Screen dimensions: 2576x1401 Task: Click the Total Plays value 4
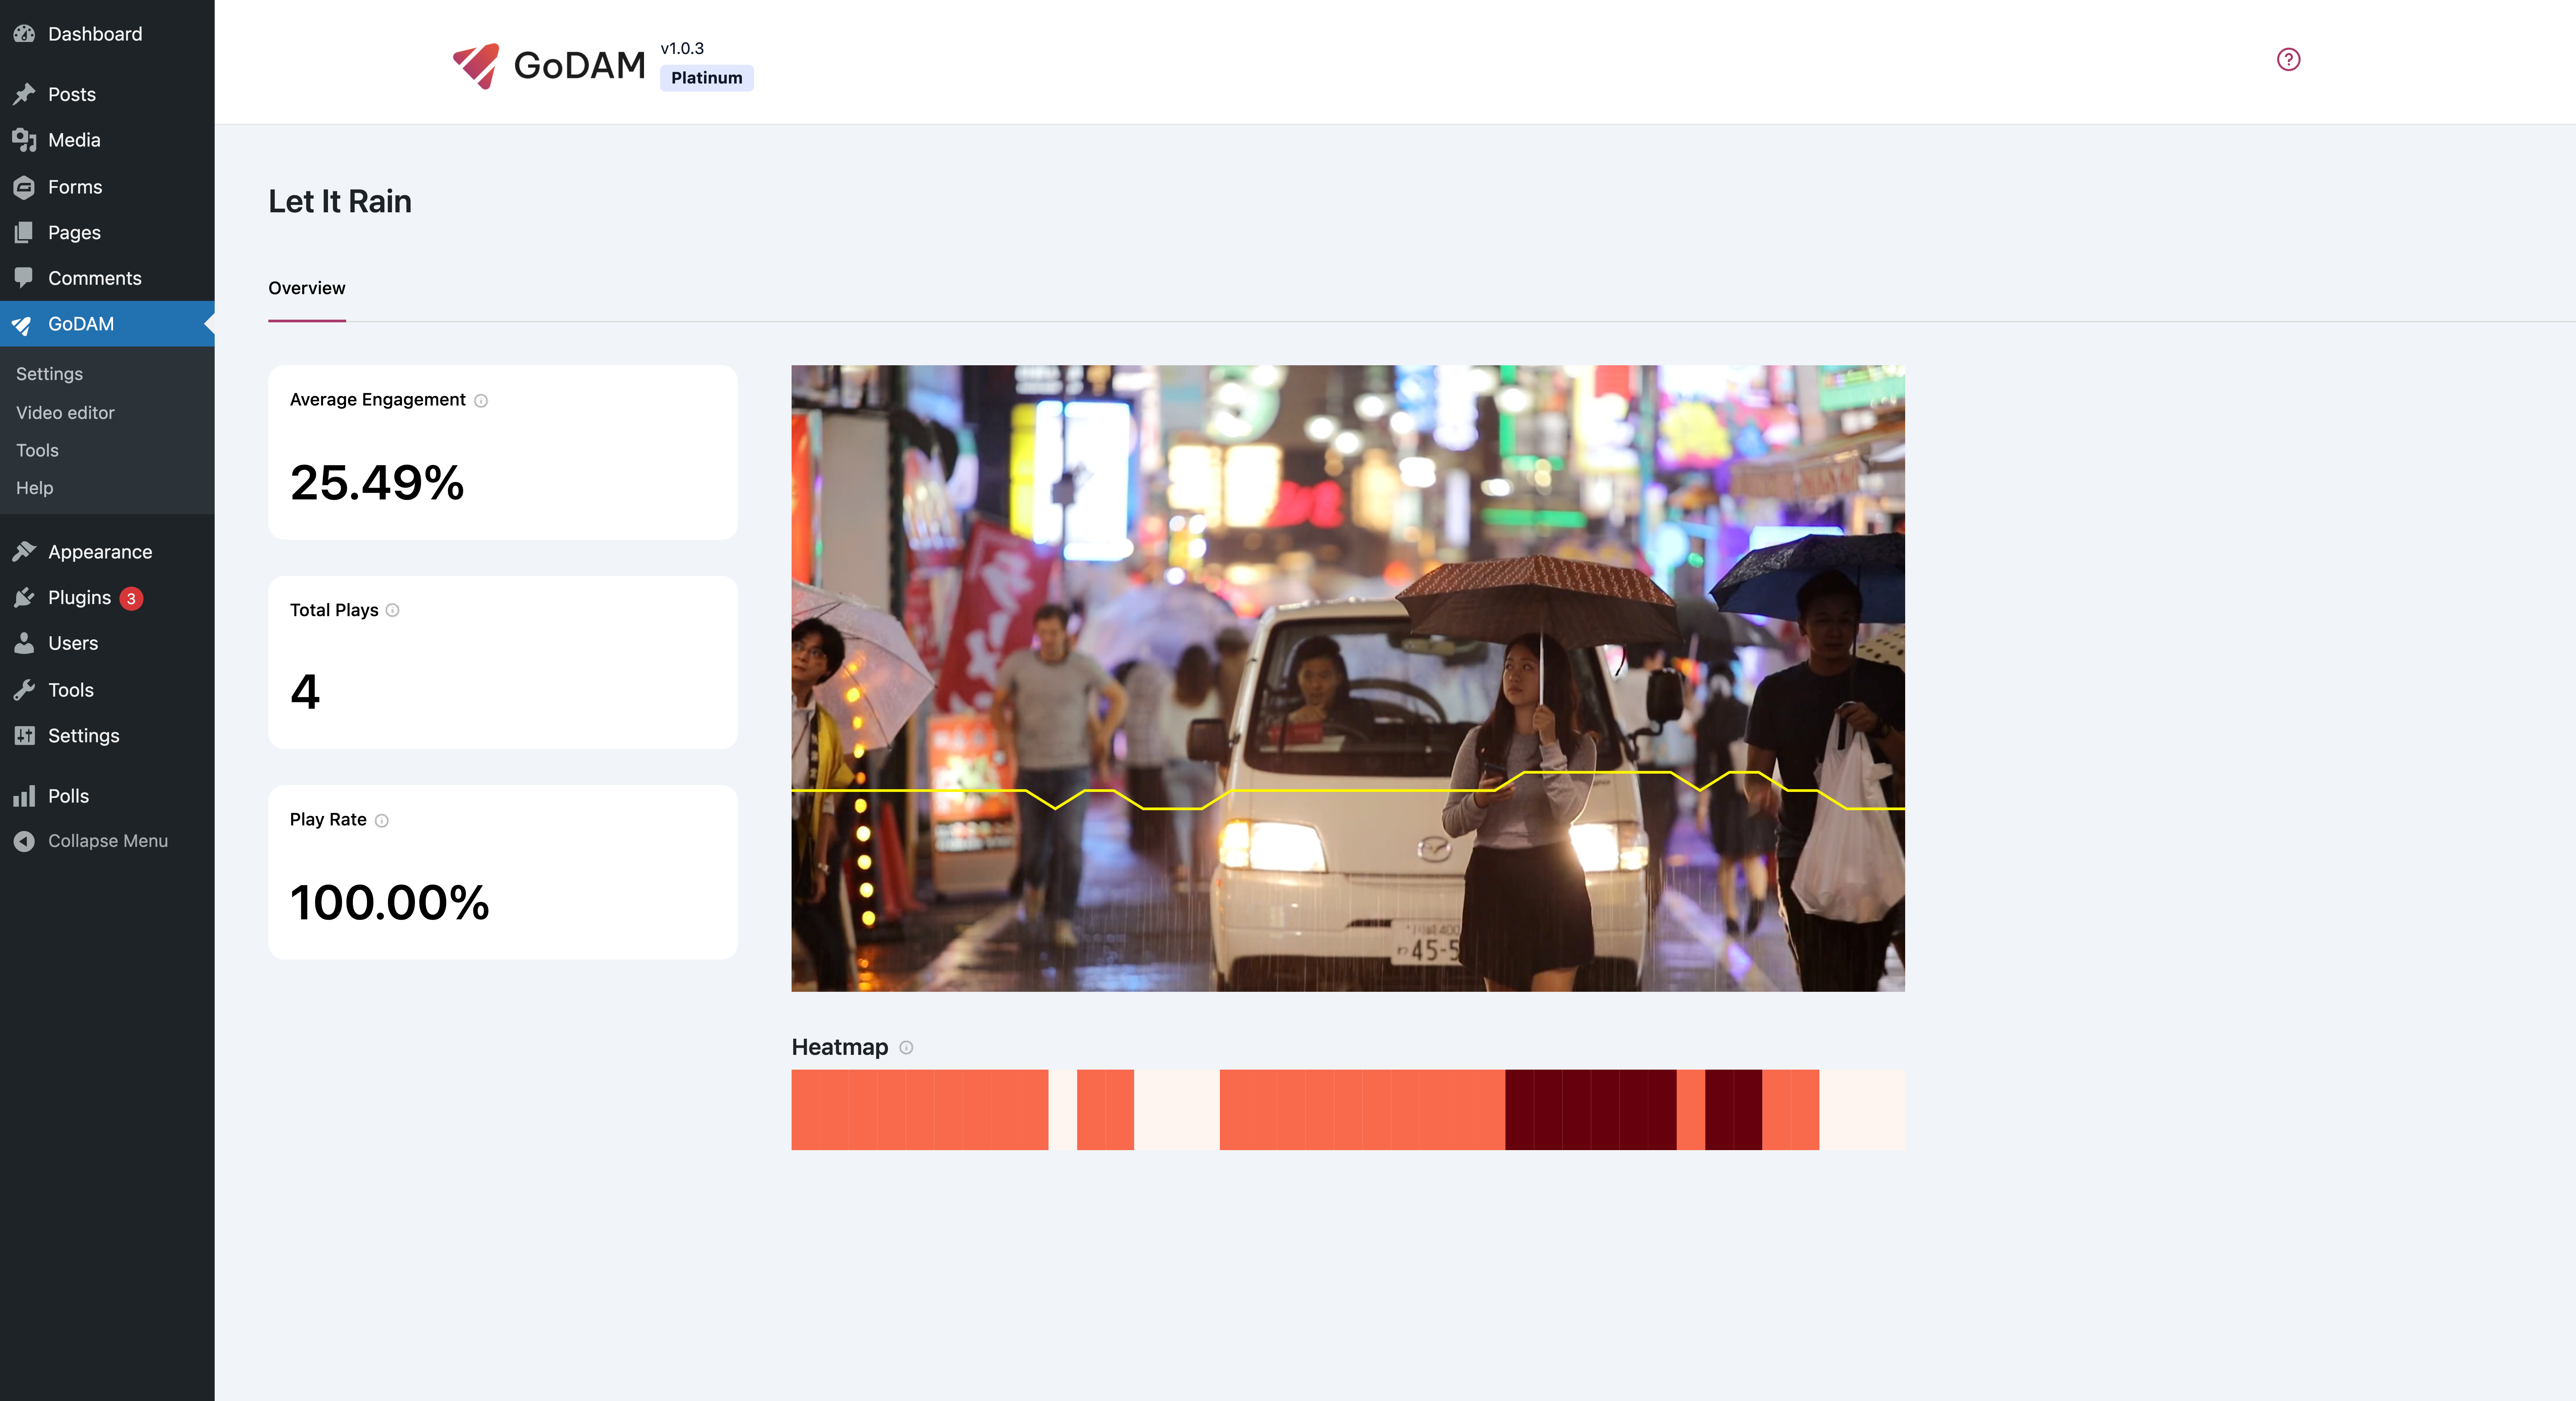point(305,692)
